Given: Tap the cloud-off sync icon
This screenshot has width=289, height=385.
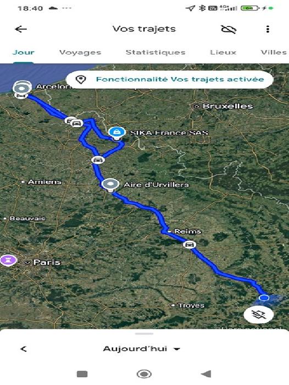Looking at the screenshot, I should coord(229,29).
